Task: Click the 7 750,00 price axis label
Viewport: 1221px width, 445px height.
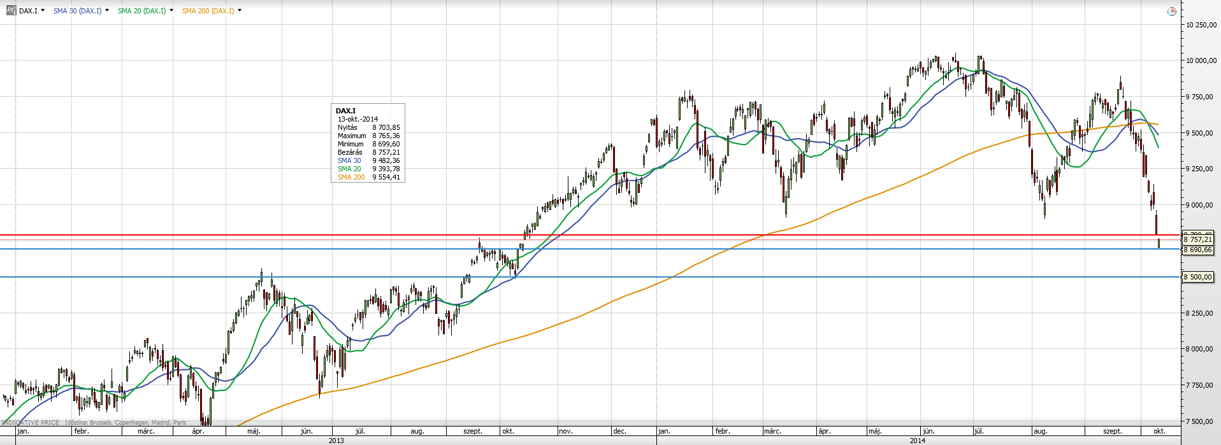Action: tap(1201, 385)
